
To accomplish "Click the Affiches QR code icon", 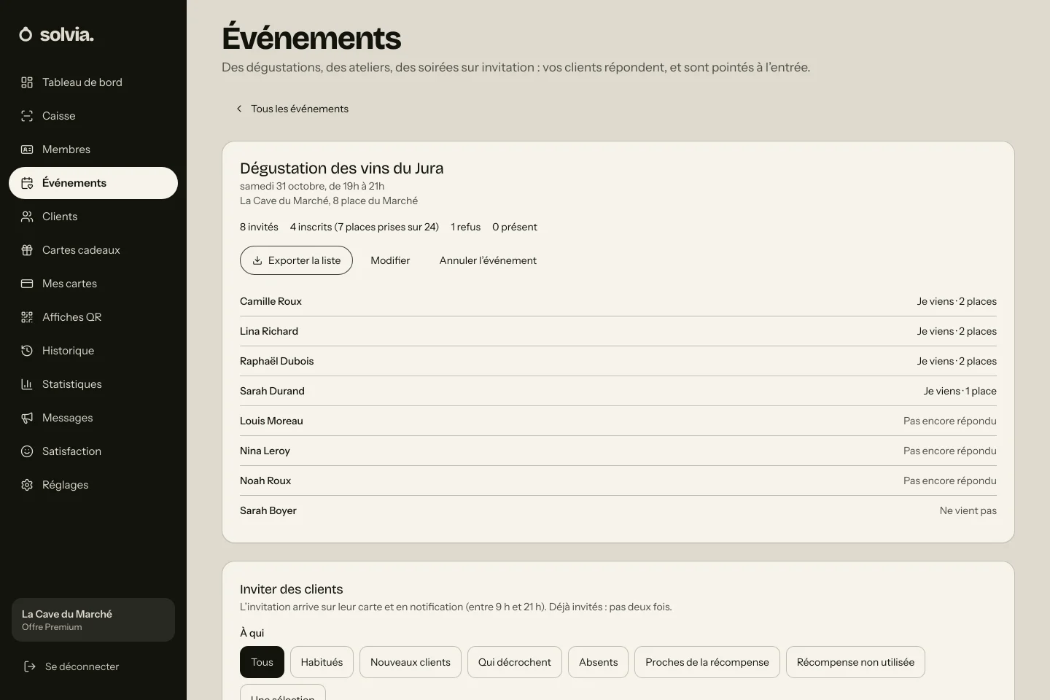I will [x=27, y=317].
